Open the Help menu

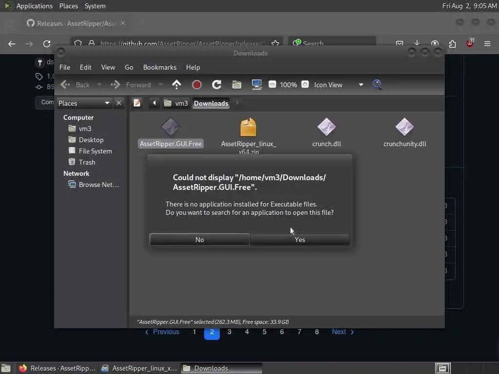[x=193, y=67]
